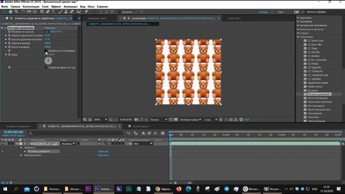Select the Pan Behind anchor tool

click(x=34, y=12)
